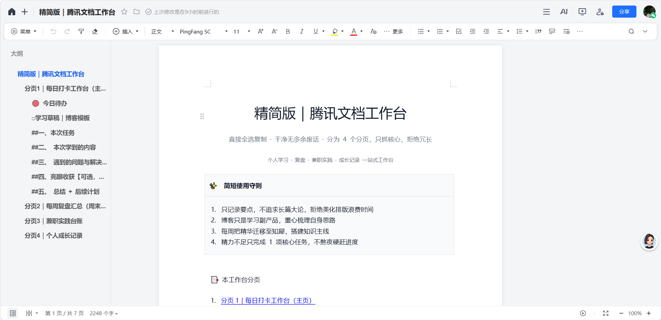Increase font size
Viewport: 661px width, 320px height.
tap(261, 31)
